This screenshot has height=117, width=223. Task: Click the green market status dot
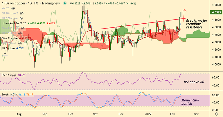coord(65,3)
